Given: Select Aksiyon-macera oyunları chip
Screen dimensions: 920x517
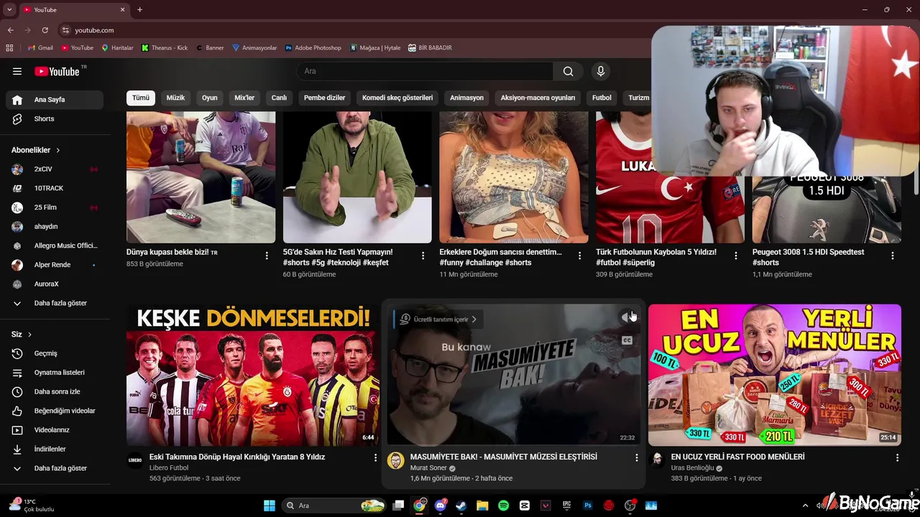Looking at the screenshot, I should (538, 98).
